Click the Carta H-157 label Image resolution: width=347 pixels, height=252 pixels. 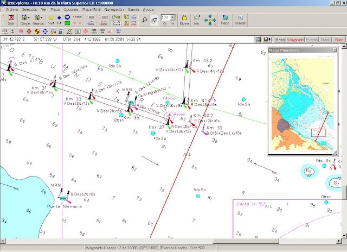(x=250, y=204)
